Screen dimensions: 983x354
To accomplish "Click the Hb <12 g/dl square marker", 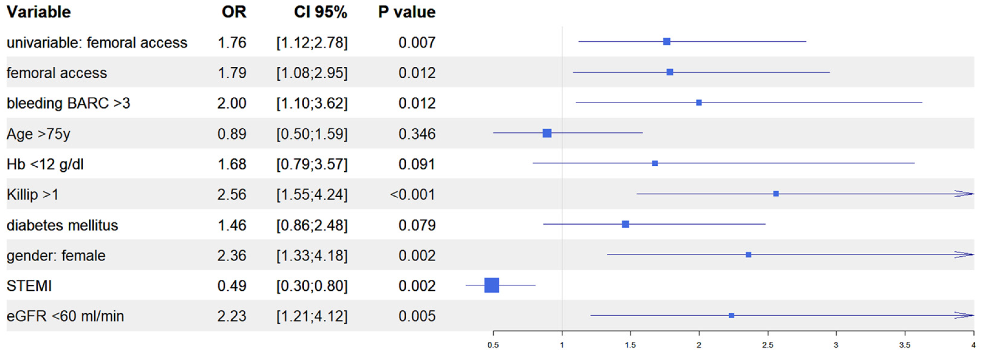I will 655,163.
